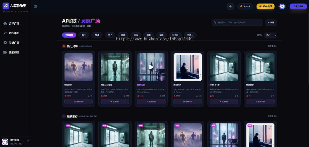Screen dimensions: 309x147
Task: Favorite 雨落在你眼里 with star showing 302
Action: click(x=124, y=96)
